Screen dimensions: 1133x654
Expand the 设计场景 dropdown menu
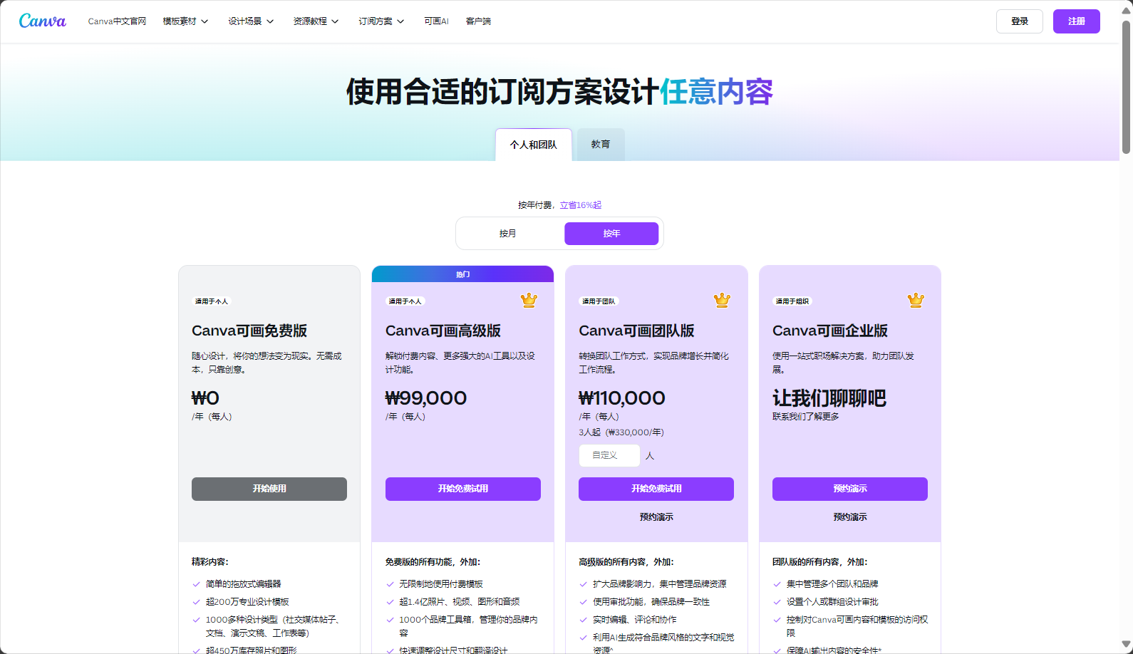(251, 21)
